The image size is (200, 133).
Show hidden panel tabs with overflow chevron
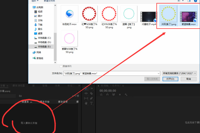click(79, 86)
